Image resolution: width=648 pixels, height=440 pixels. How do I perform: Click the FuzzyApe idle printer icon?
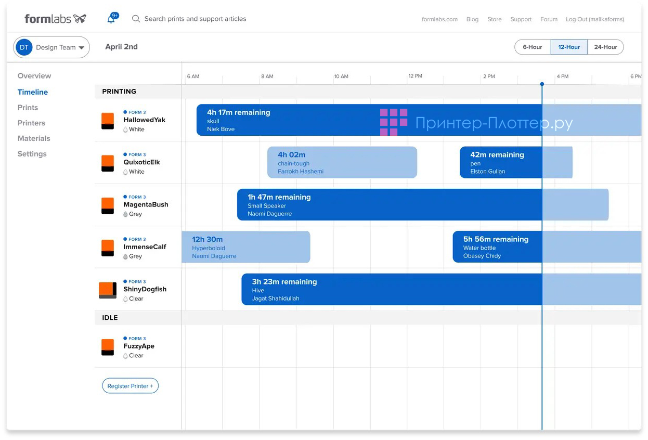pos(108,347)
